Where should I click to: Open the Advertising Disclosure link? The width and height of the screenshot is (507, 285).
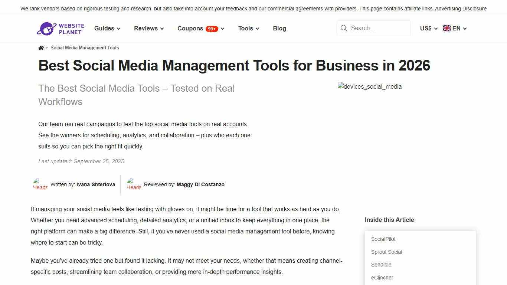(461, 8)
